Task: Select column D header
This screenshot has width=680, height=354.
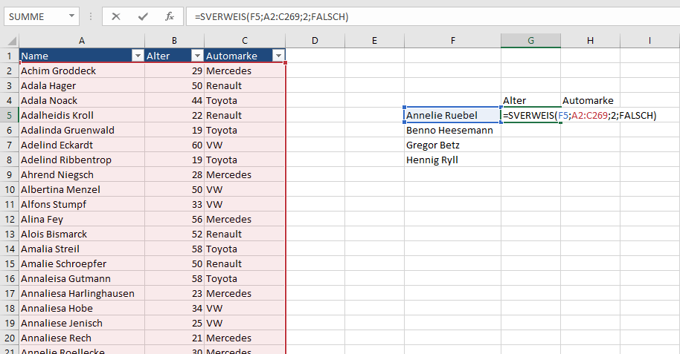Action: click(315, 41)
